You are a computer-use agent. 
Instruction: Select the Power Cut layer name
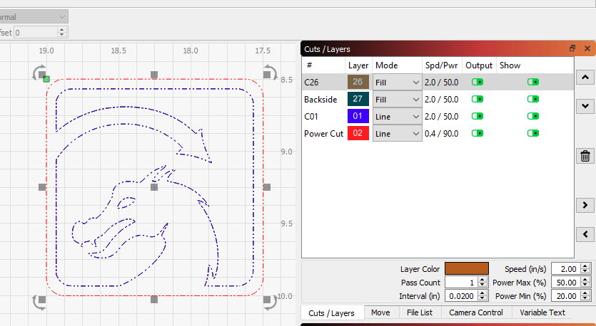(x=324, y=133)
